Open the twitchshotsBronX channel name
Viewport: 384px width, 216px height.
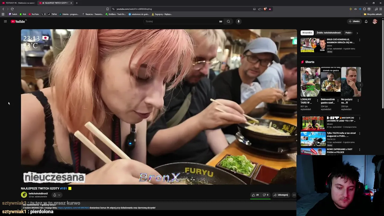(x=38, y=193)
